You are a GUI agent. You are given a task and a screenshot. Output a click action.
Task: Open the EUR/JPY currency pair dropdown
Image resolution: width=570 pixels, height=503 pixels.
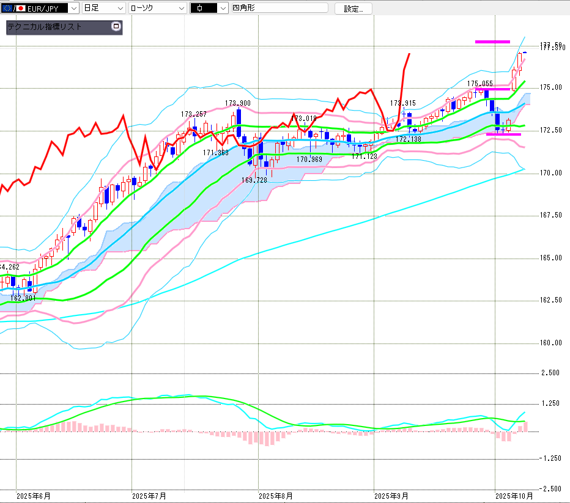pyautogui.click(x=73, y=8)
